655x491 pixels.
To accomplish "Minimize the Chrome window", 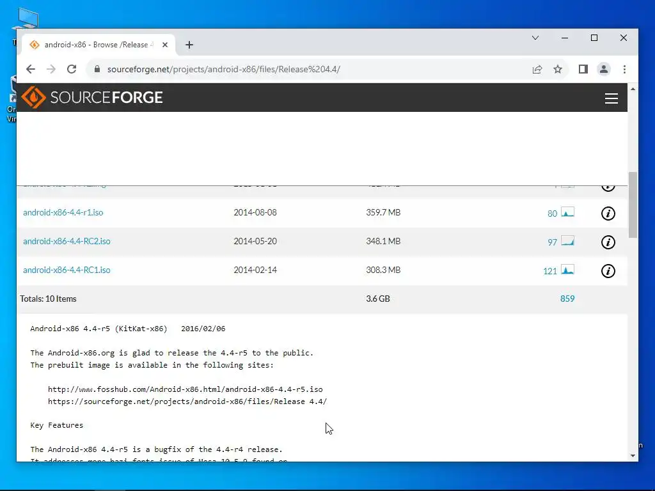I will [x=565, y=38].
